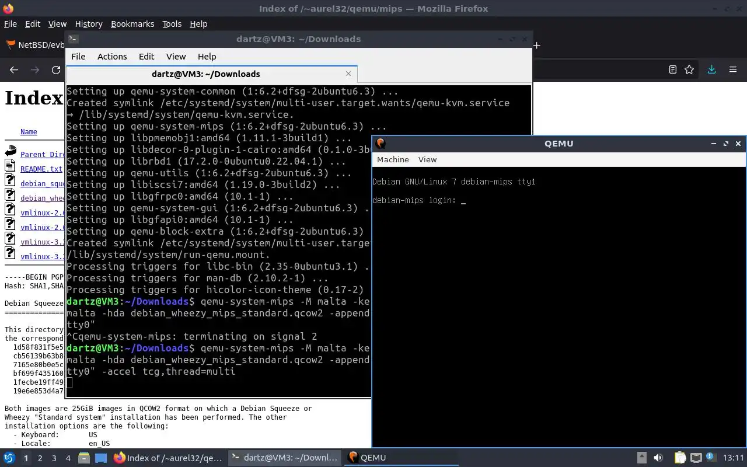The image size is (747, 467).
Task: Open Firefox File menu
Action: coord(11,24)
